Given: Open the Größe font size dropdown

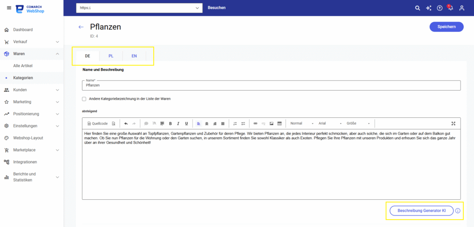Looking at the screenshot, I should tap(358, 123).
